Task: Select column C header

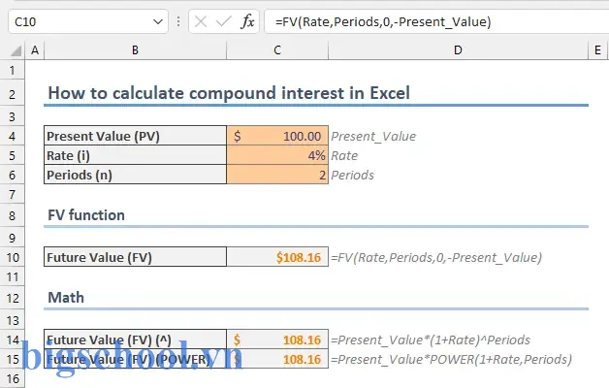Action: (277, 50)
